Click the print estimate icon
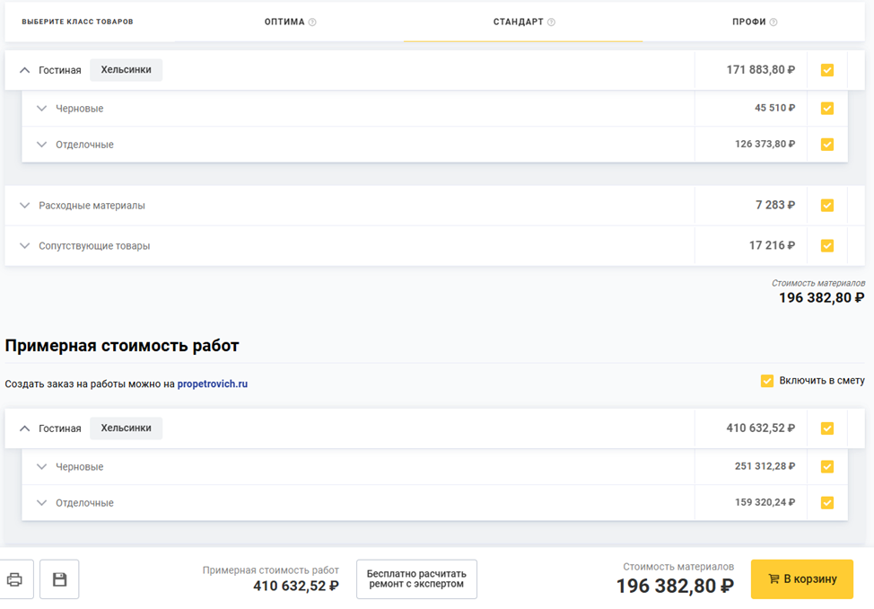The width and height of the screenshot is (874, 609). 15,579
